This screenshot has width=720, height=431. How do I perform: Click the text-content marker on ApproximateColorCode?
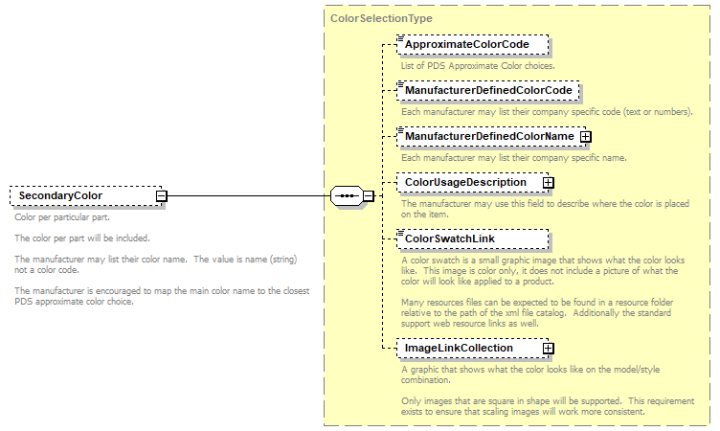401,38
